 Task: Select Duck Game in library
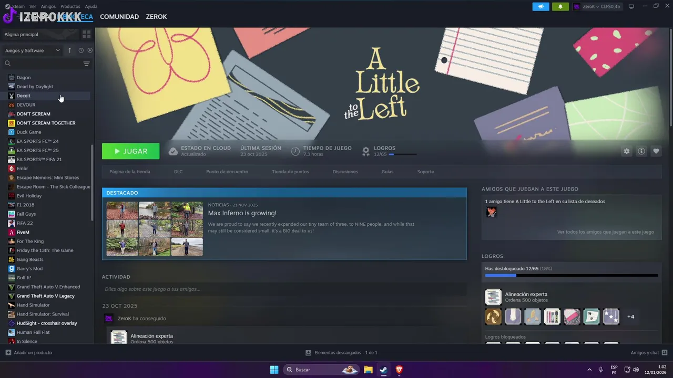(29, 132)
